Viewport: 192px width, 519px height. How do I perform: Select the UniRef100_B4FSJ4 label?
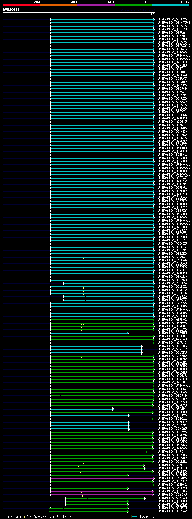172,452
